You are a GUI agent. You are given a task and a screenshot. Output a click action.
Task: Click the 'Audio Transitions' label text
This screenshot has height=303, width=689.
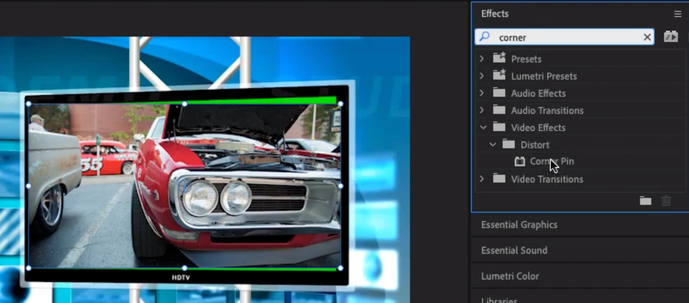click(547, 110)
